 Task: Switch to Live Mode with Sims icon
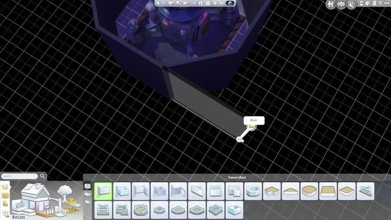point(331,4)
